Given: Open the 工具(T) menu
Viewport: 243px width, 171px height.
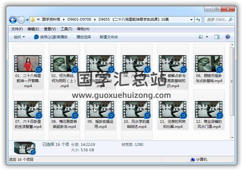Looking at the screenshot, I should (66, 29).
